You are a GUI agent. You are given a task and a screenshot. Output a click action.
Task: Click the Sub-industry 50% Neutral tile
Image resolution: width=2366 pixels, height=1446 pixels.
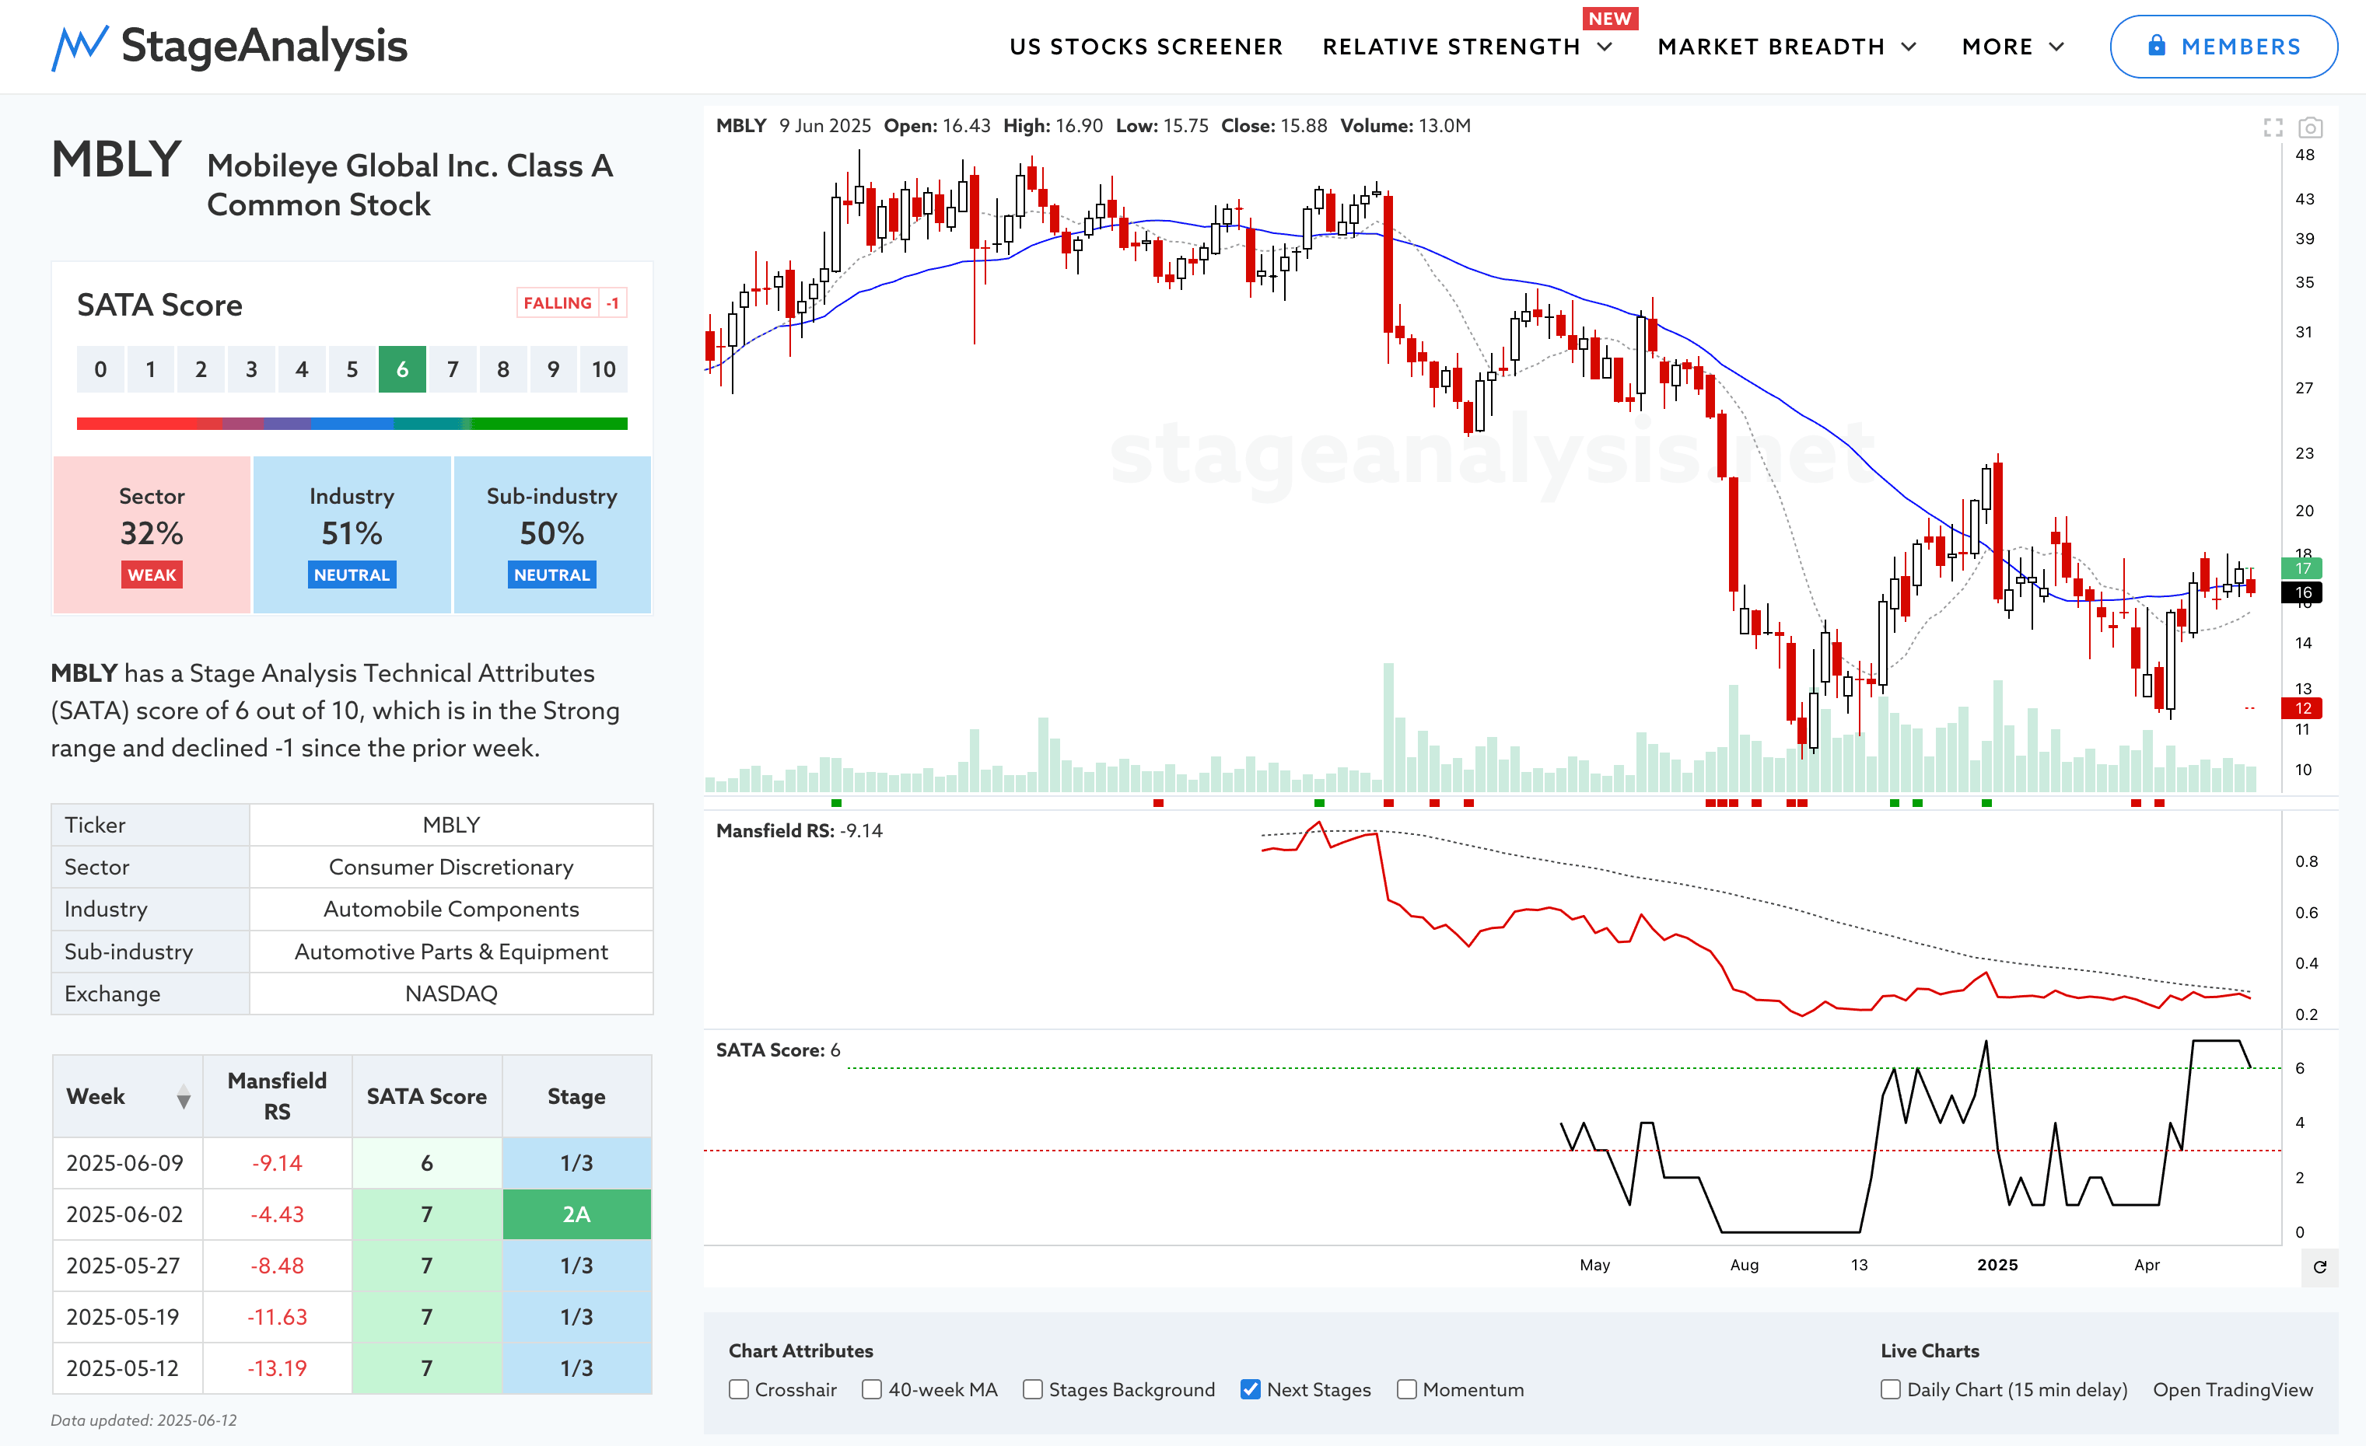(x=552, y=534)
